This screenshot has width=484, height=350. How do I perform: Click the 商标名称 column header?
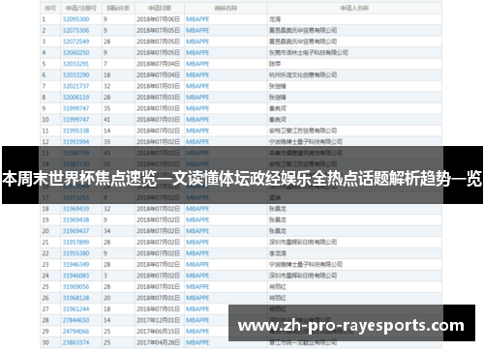pyautogui.click(x=226, y=8)
